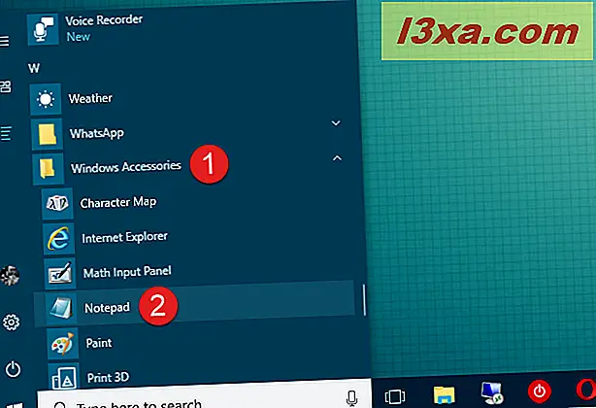Viewport: 596px width, 408px height.
Task: Click the Windows Start button
Action: click(x=15, y=405)
